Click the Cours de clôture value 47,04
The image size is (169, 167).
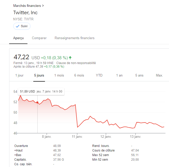[135, 150]
